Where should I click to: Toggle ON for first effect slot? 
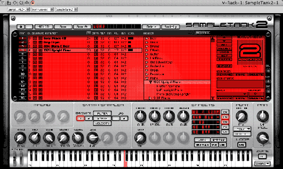pyautogui.click(x=225, y=112)
